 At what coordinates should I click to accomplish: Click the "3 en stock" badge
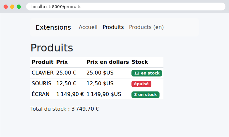(x=145, y=95)
